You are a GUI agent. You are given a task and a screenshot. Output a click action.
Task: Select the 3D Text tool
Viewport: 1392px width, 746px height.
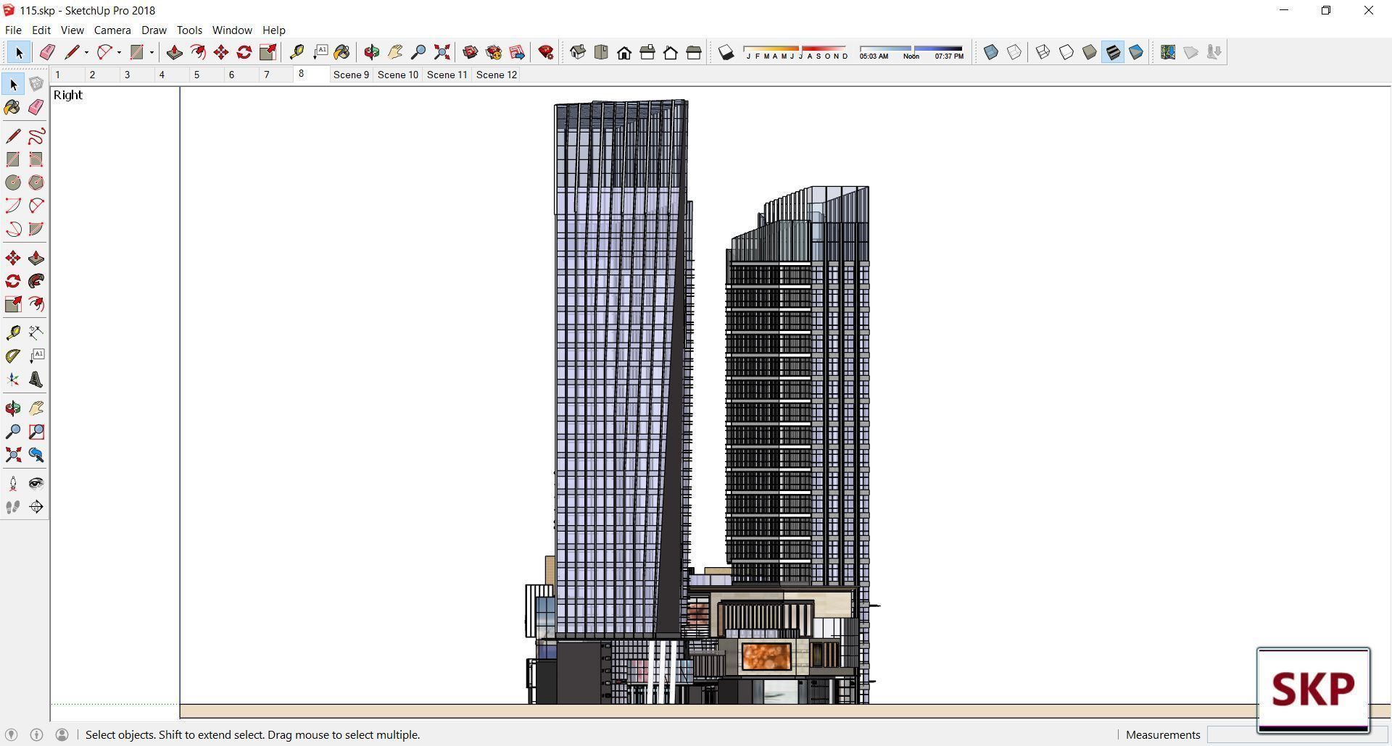pos(36,380)
